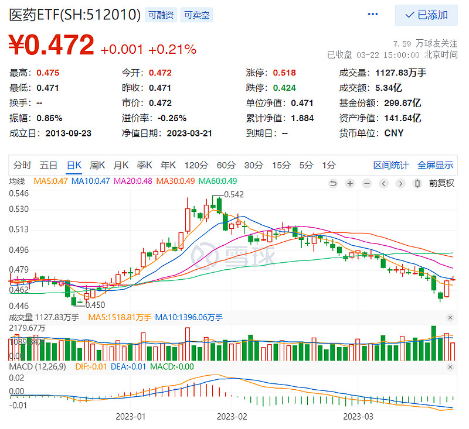Switch to the 分时 intraday tab

click(x=22, y=166)
